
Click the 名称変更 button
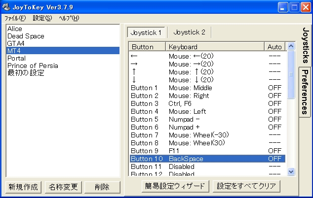(x=63, y=187)
